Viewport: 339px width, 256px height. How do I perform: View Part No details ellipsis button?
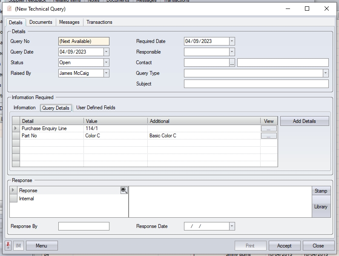click(x=268, y=136)
